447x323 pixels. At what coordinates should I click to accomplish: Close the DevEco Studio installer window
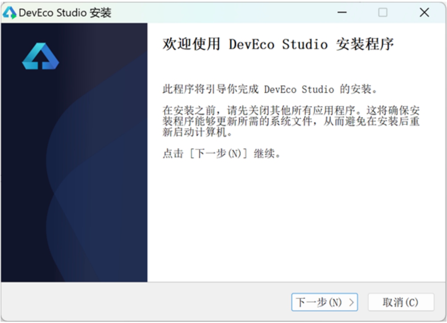click(424, 12)
